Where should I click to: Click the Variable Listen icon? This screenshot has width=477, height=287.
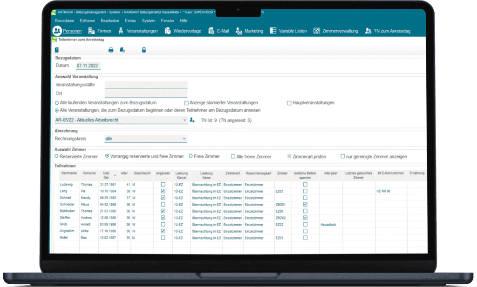[x=273, y=31]
